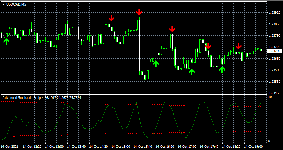The width and height of the screenshot is (283, 150).
Task: Click the current price label 1.23702
Action: point(275,51)
